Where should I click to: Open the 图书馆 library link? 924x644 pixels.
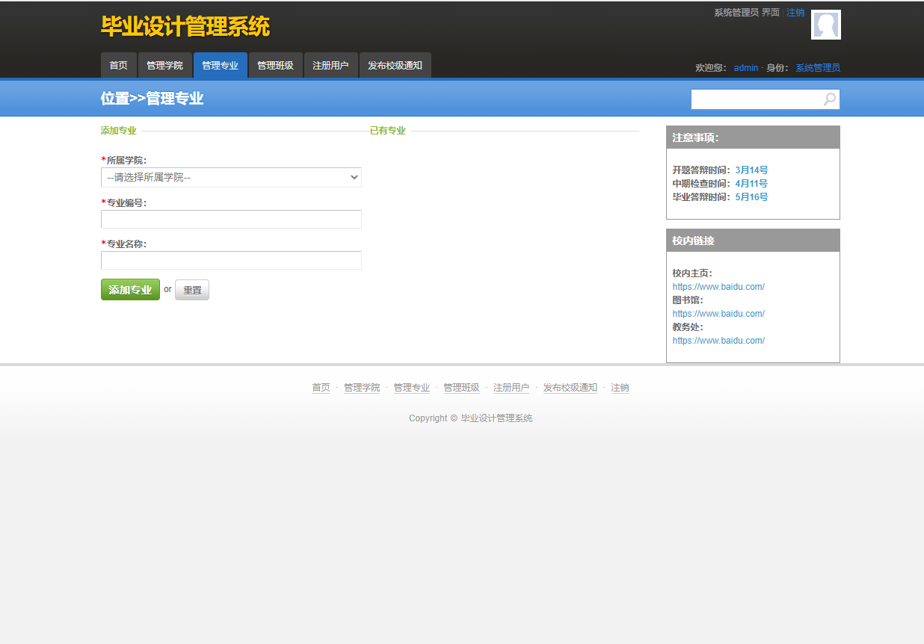click(718, 313)
